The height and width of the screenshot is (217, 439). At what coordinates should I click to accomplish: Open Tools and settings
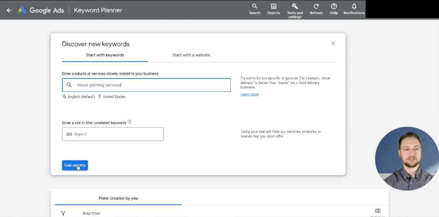click(295, 11)
